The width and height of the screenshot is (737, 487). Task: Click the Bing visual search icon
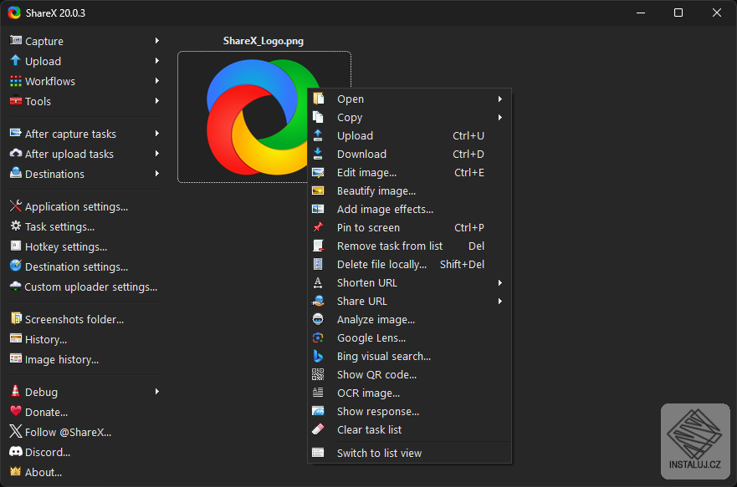click(318, 356)
